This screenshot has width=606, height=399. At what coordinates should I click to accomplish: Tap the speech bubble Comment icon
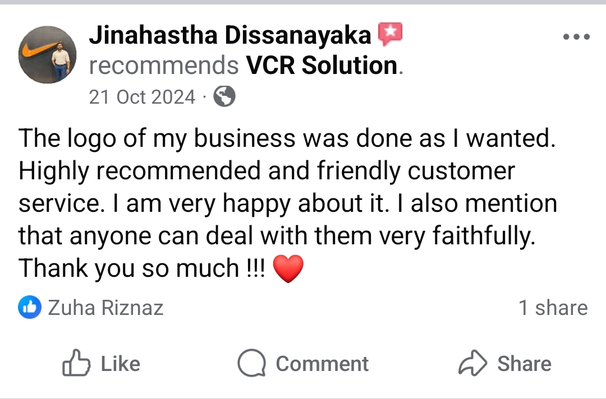251,364
